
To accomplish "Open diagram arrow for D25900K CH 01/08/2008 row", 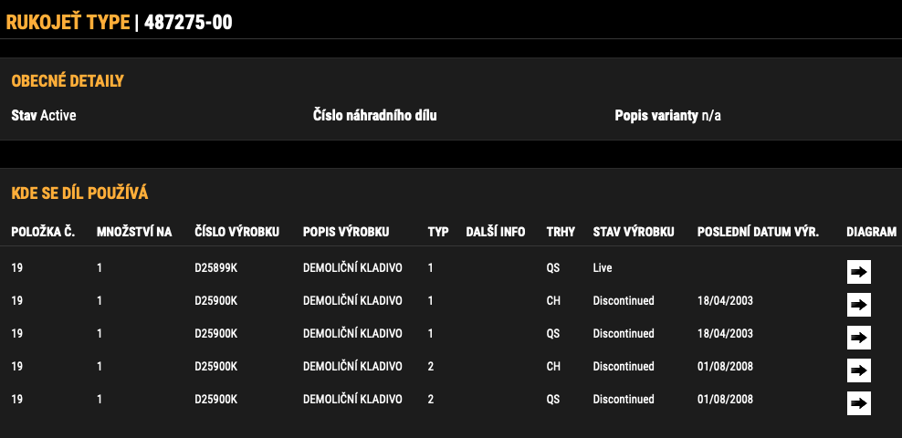I will (859, 370).
